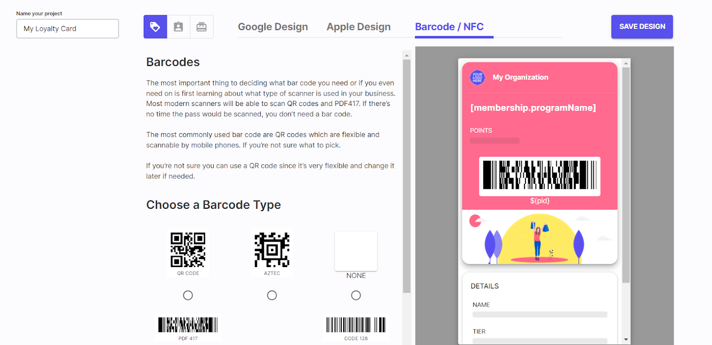Click the [membership.programName] text
Image resolution: width=712 pixels, height=345 pixels.
point(533,108)
